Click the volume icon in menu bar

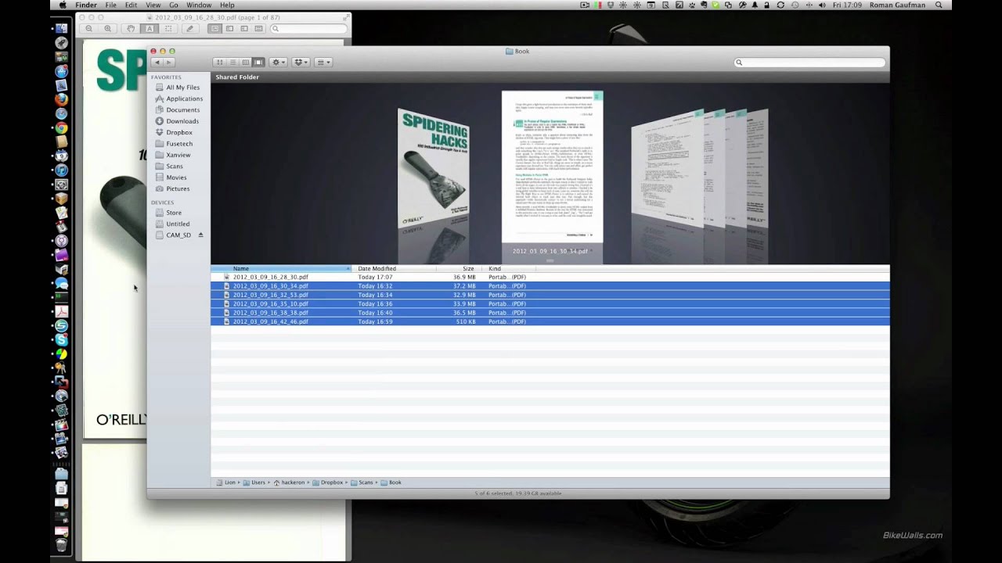click(x=821, y=5)
